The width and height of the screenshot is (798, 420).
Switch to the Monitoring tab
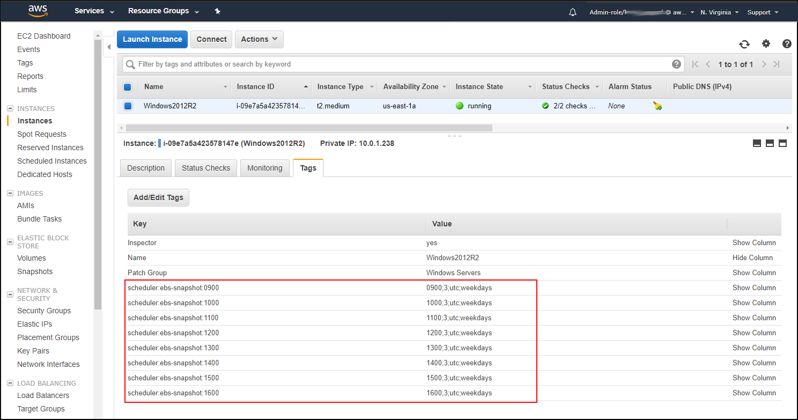(x=264, y=168)
